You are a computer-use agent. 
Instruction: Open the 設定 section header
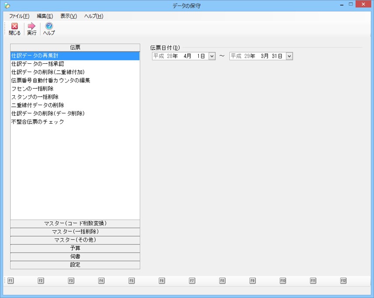click(x=75, y=265)
